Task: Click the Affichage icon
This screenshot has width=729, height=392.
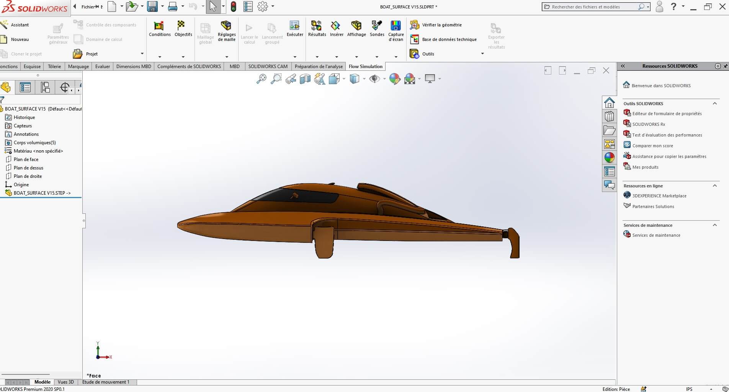Action: pyautogui.click(x=356, y=26)
